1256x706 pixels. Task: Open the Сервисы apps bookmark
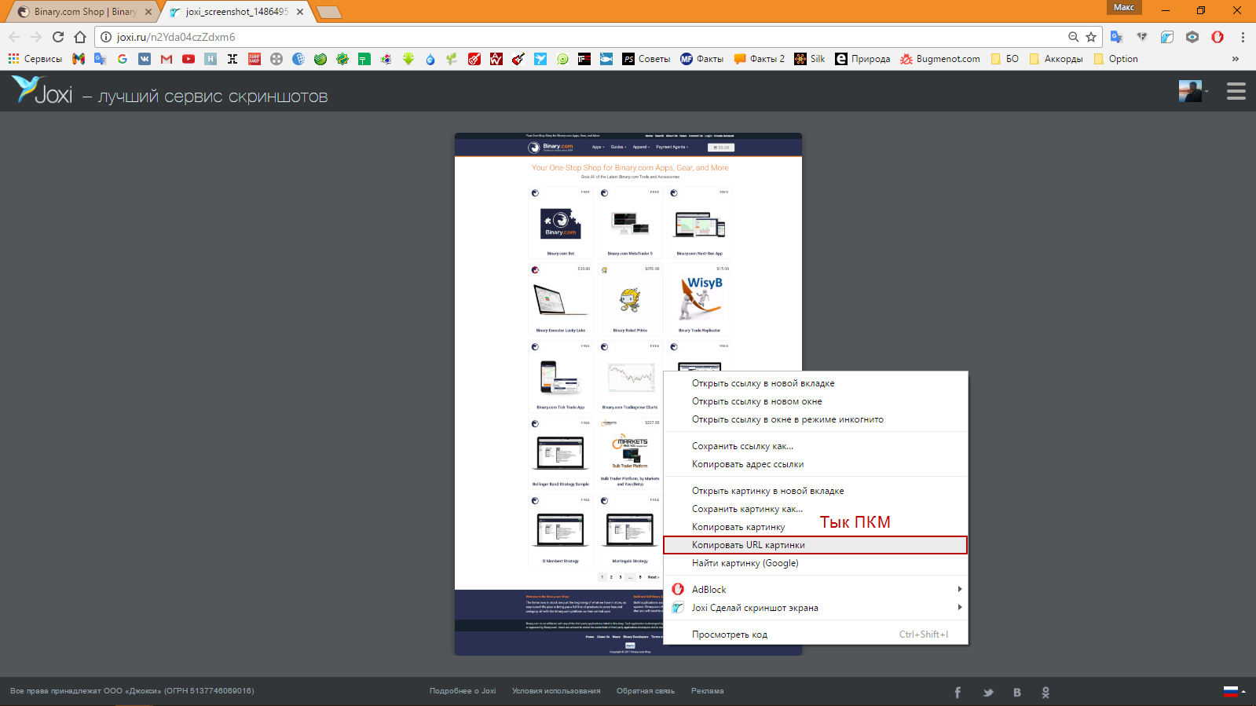click(35, 59)
